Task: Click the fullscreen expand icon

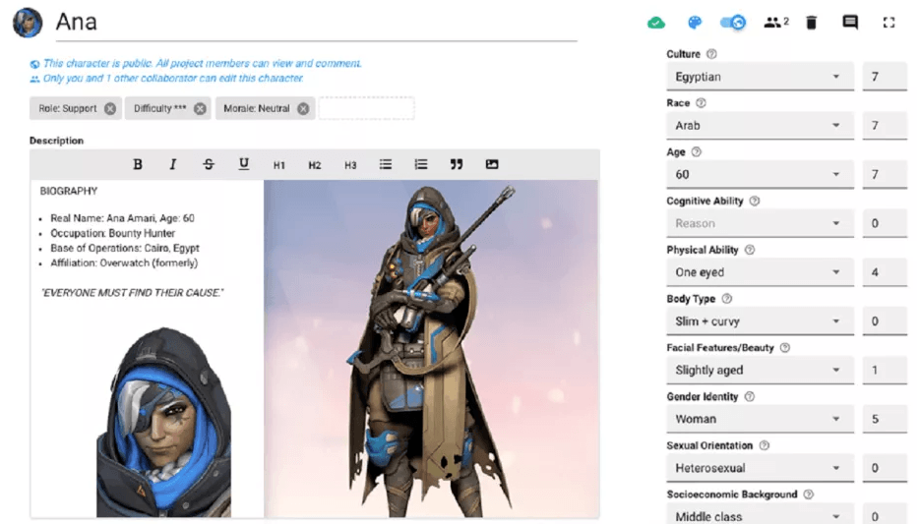Action: coord(889,23)
